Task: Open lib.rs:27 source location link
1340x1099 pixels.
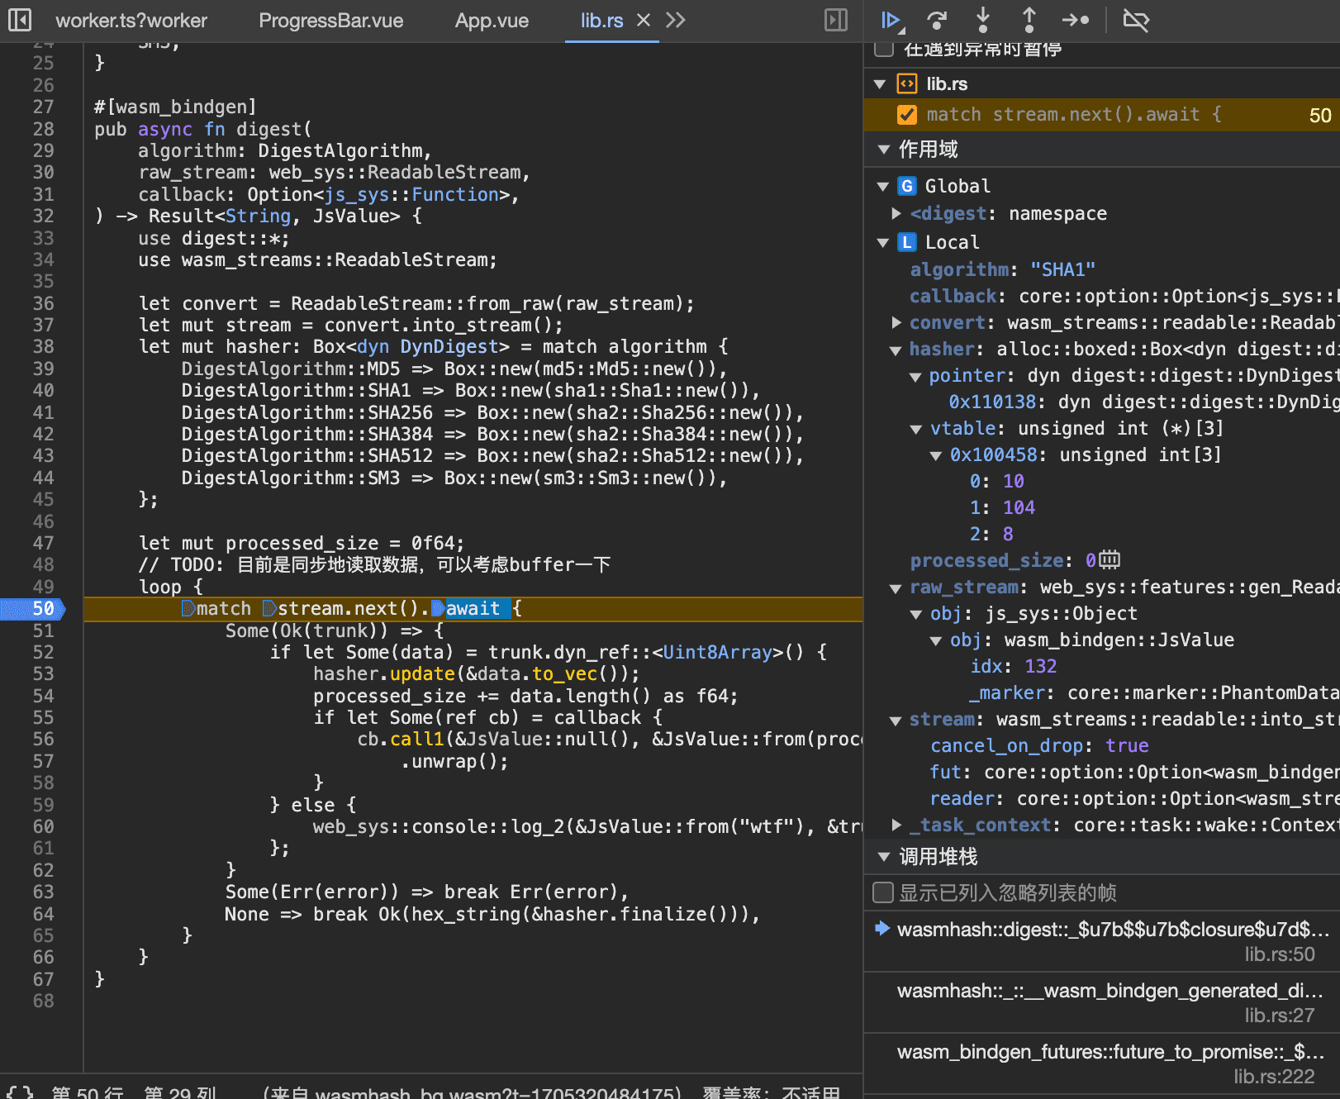Action: tap(1279, 1016)
